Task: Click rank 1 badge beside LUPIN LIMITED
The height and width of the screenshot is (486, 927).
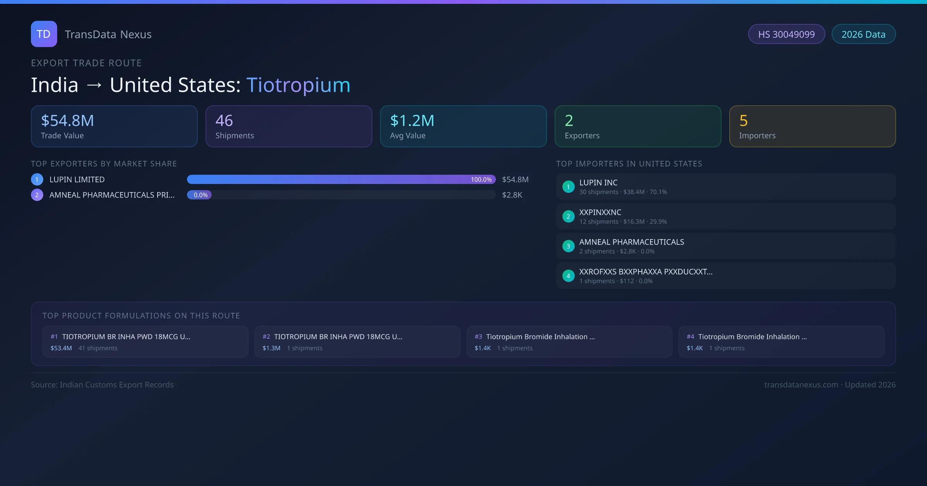Action: coord(37,179)
